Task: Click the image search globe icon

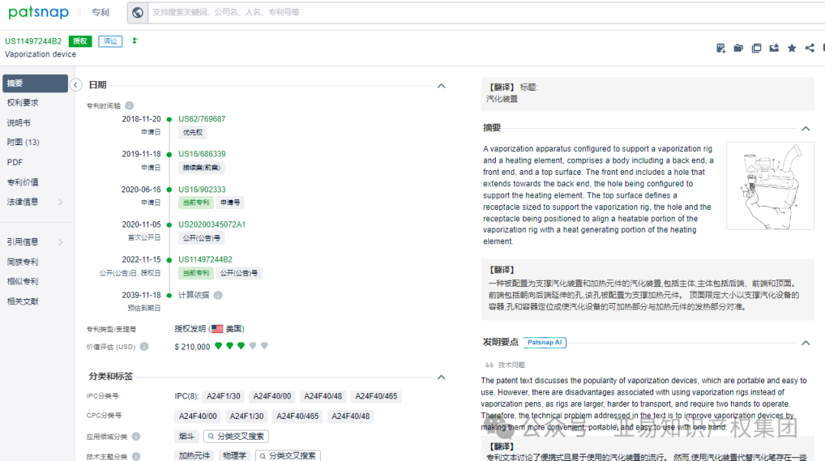Action: click(x=138, y=12)
